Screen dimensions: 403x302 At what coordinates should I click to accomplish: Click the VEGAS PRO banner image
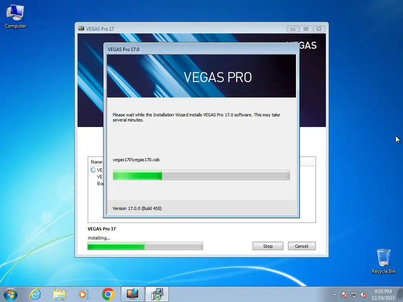201,76
